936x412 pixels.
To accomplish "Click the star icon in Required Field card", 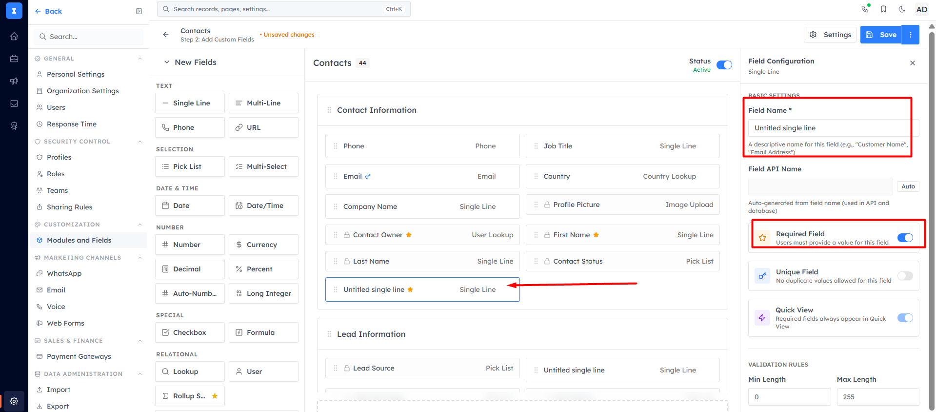I will [762, 238].
